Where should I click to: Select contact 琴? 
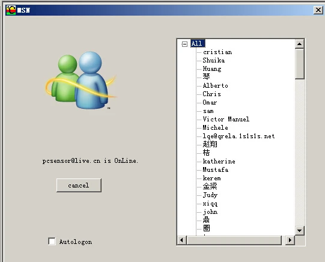tap(206, 77)
